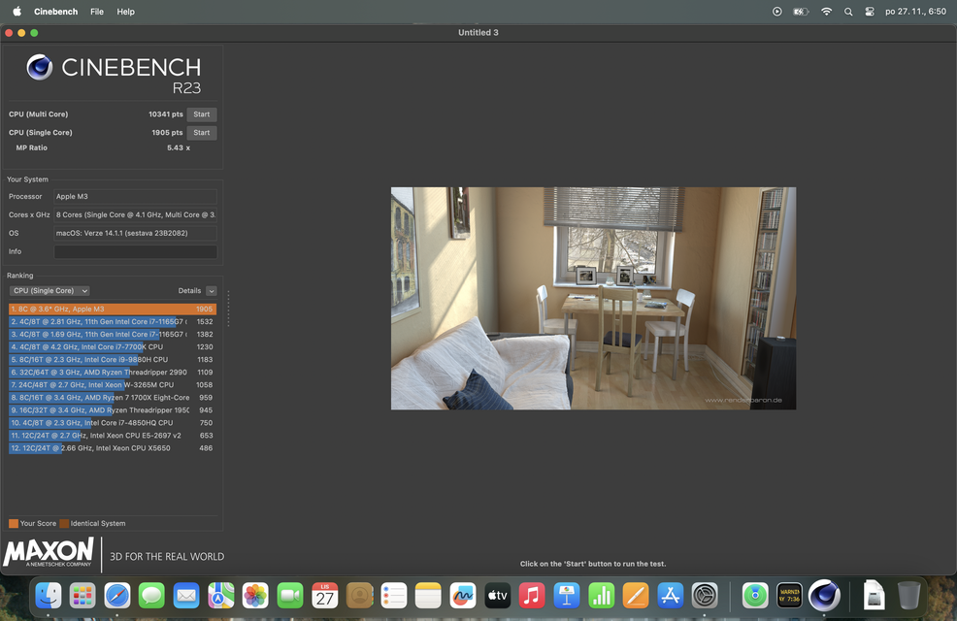The image size is (957, 621).
Task: Click the MAXON logo at bottom left
Action: click(x=49, y=552)
